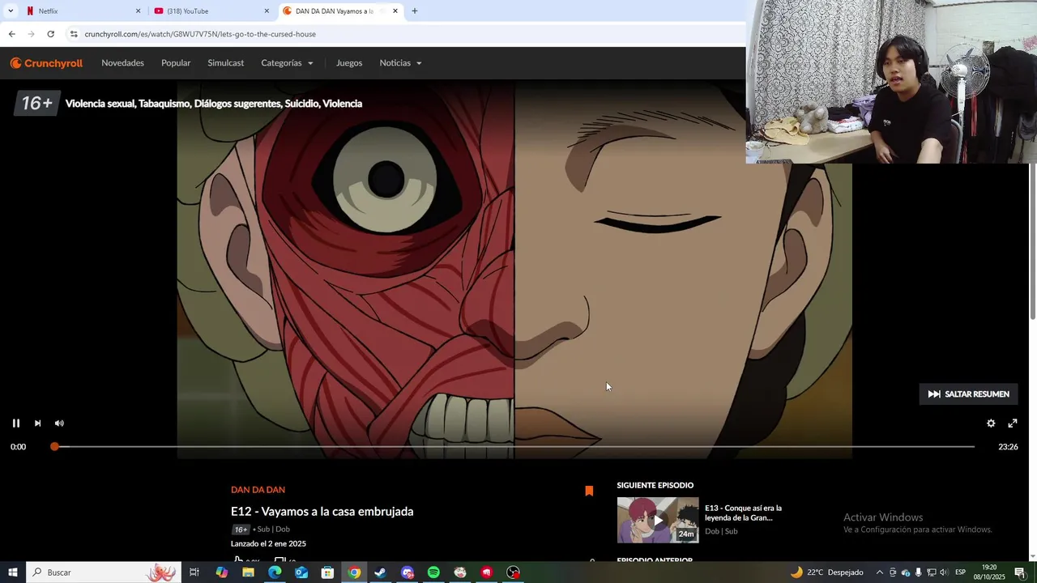The image size is (1037, 583).
Task: Open the Popular menu item
Action: 176,63
